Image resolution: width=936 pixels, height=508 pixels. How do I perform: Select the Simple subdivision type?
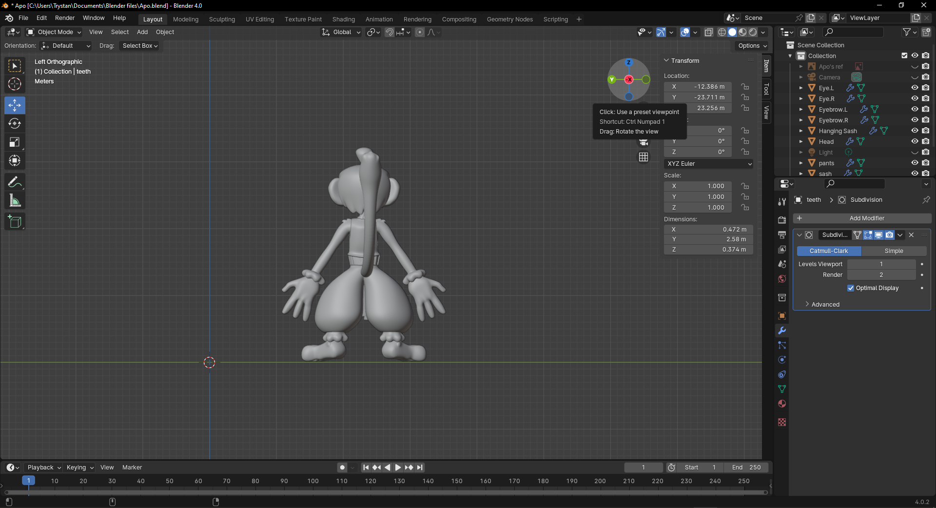tap(894, 251)
